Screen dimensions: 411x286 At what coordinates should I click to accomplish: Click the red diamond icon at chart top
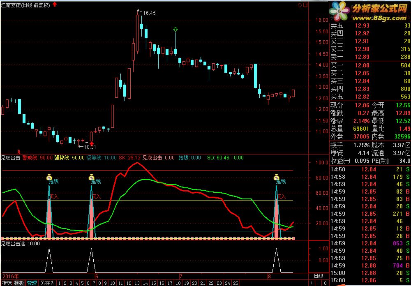[300, 5]
